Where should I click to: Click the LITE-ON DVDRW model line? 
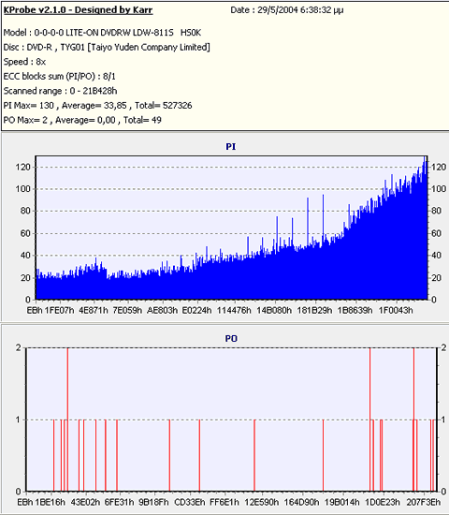(x=102, y=33)
